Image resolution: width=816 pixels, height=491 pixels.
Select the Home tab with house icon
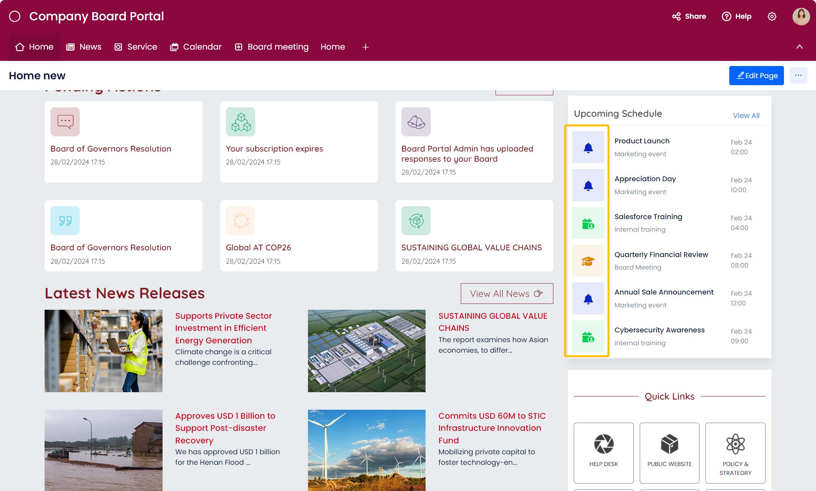(34, 47)
